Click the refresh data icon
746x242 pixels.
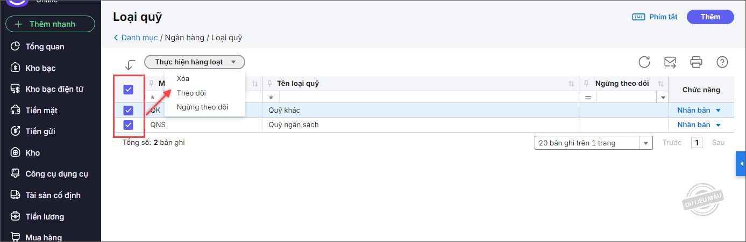[644, 62]
